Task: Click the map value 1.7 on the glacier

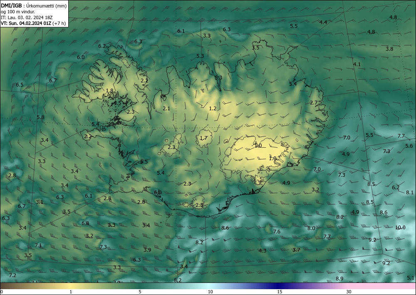Action: pos(203,138)
